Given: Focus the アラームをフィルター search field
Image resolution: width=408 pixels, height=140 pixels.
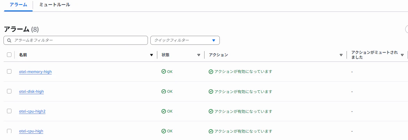Looking at the screenshot, I should [x=76, y=40].
